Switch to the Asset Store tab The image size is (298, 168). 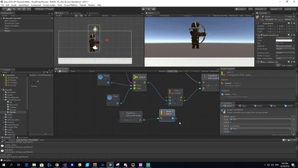(x=93, y=13)
